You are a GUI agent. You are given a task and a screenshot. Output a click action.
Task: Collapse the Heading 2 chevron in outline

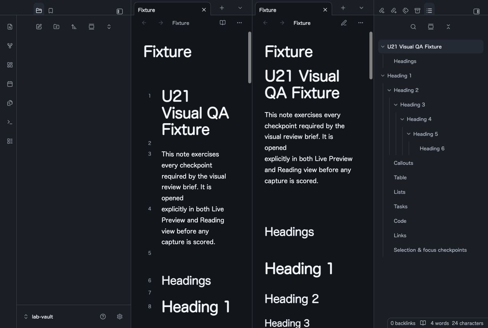tap(389, 90)
